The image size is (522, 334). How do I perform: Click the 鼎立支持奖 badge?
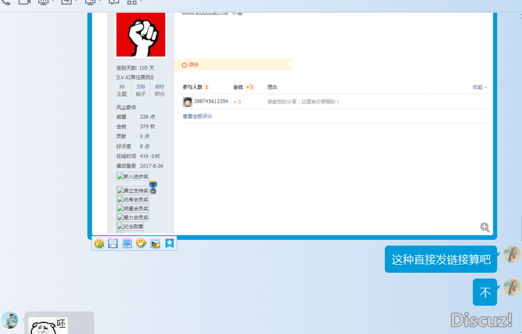pyautogui.click(x=133, y=191)
